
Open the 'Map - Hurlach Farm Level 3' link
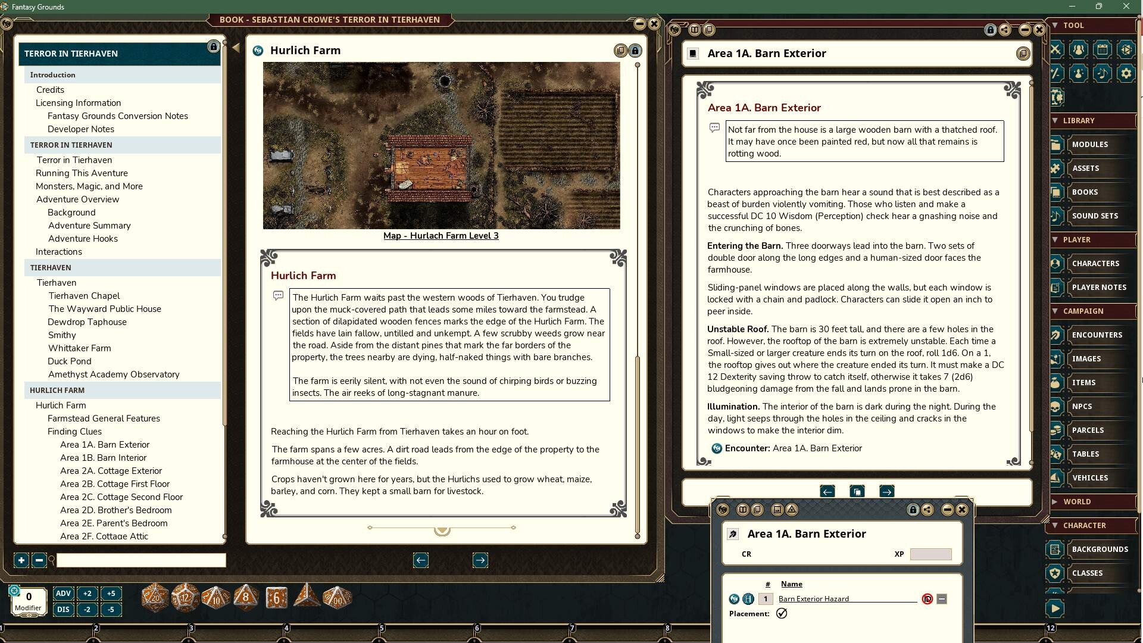coord(441,235)
